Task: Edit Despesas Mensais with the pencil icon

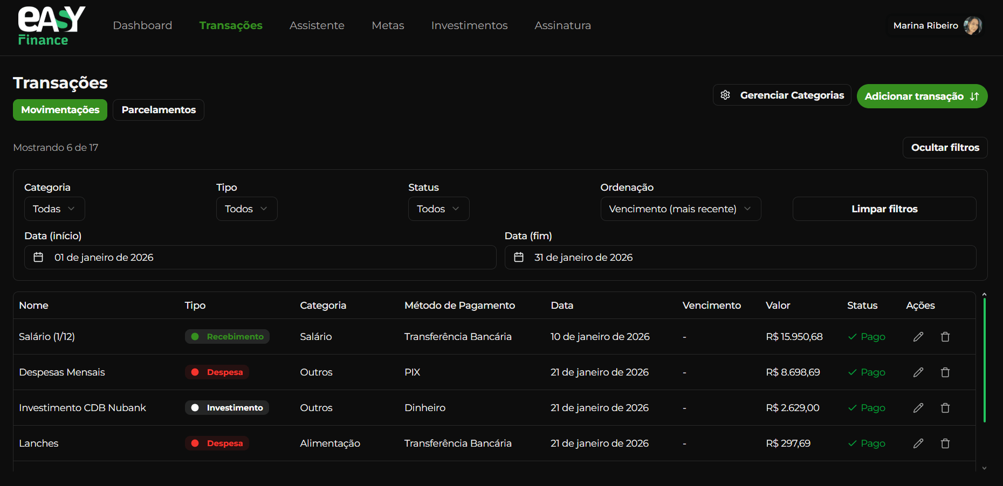Action: (x=918, y=372)
